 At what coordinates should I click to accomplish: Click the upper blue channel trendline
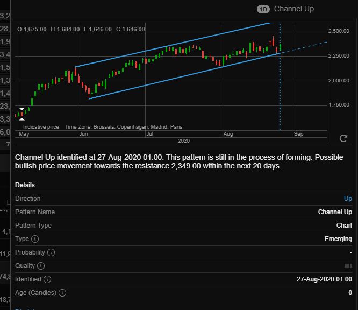coord(174,45)
